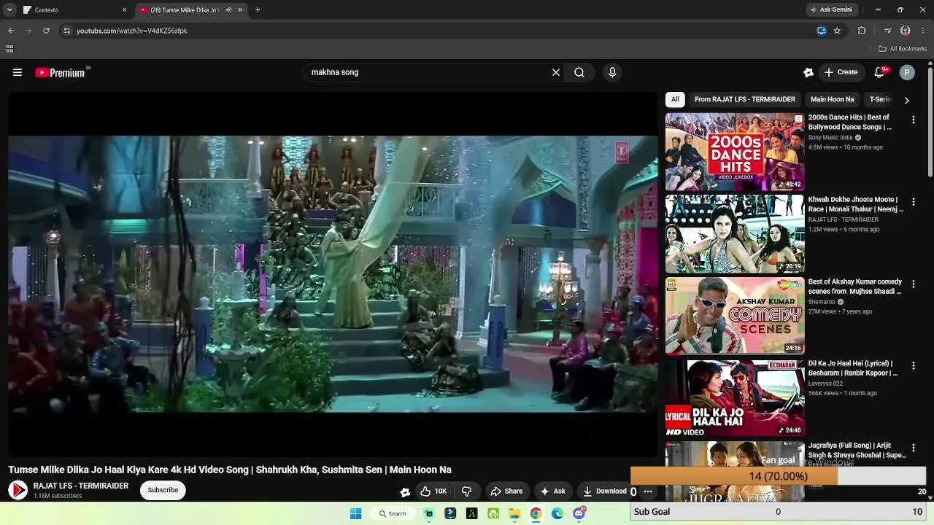This screenshot has width=934, height=525.
Task: Open options for Jugrafiya video
Action: pos(913,448)
